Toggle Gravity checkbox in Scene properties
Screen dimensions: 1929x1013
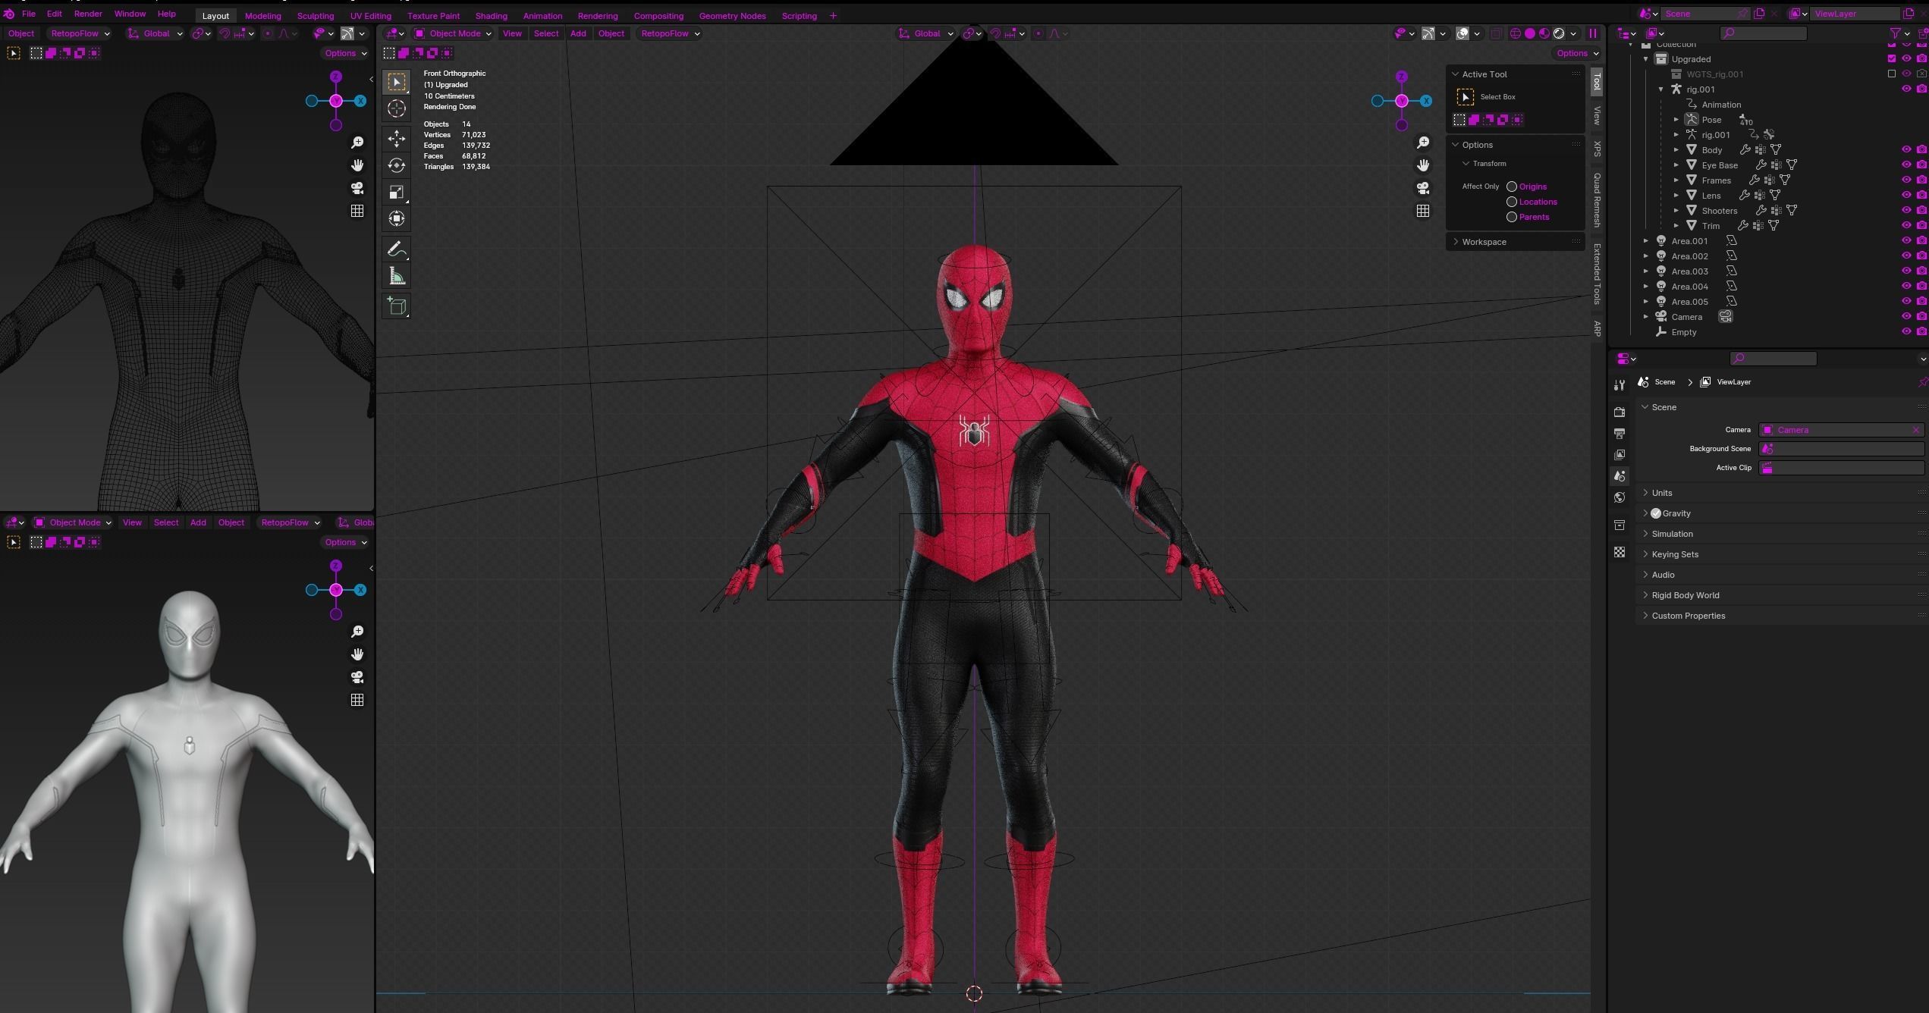click(x=1656, y=513)
